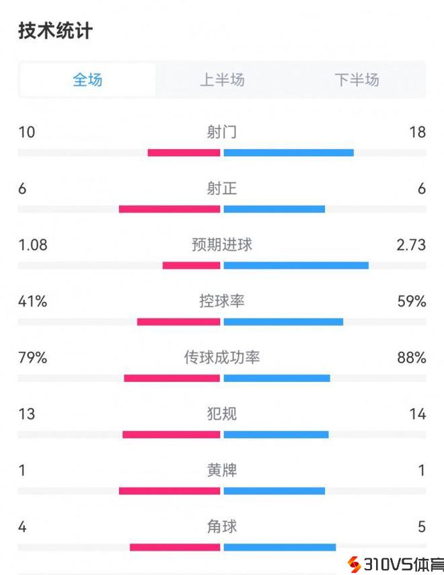This screenshot has height=575, width=444.
Task: Click the blue bar under 控球率
Action: (x=283, y=321)
